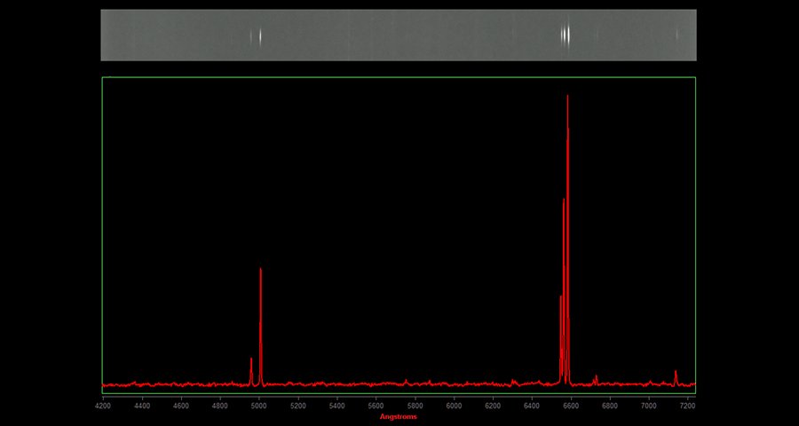Click the small doublet peak near 6720 Angstroms
This screenshot has width=799, height=426.
point(596,377)
